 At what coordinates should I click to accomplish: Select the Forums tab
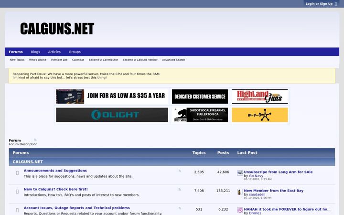coord(16,52)
